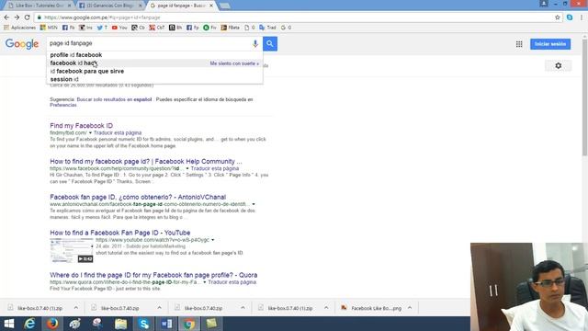Image resolution: width=588 pixels, height=331 pixels.
Task: Open the MSN bookmark
Action: coord(49,28)
